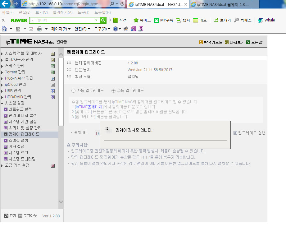Click the 도움말 help icon in NAS header
This screenshot has height=227, width=286.
[x=248, y=42]
